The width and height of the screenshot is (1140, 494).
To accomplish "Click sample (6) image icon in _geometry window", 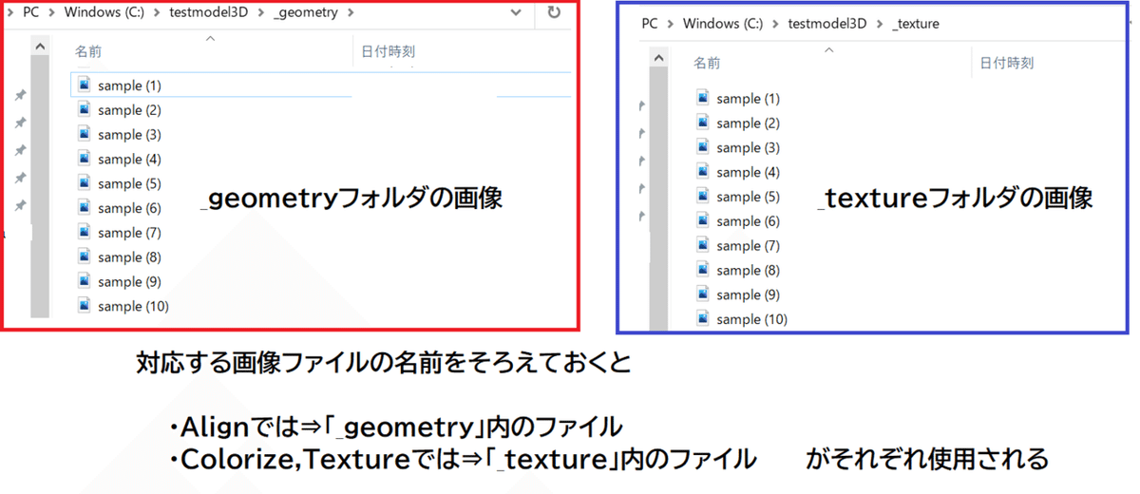I will 85,207.
